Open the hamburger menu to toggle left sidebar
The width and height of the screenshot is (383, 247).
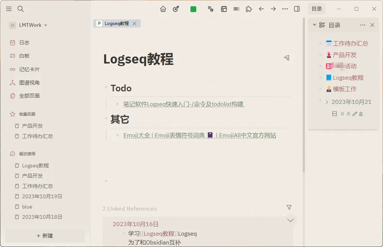tap(9, 9)
